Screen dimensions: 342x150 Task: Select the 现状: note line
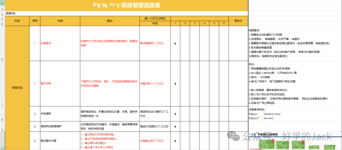click(x=252, y=65)
